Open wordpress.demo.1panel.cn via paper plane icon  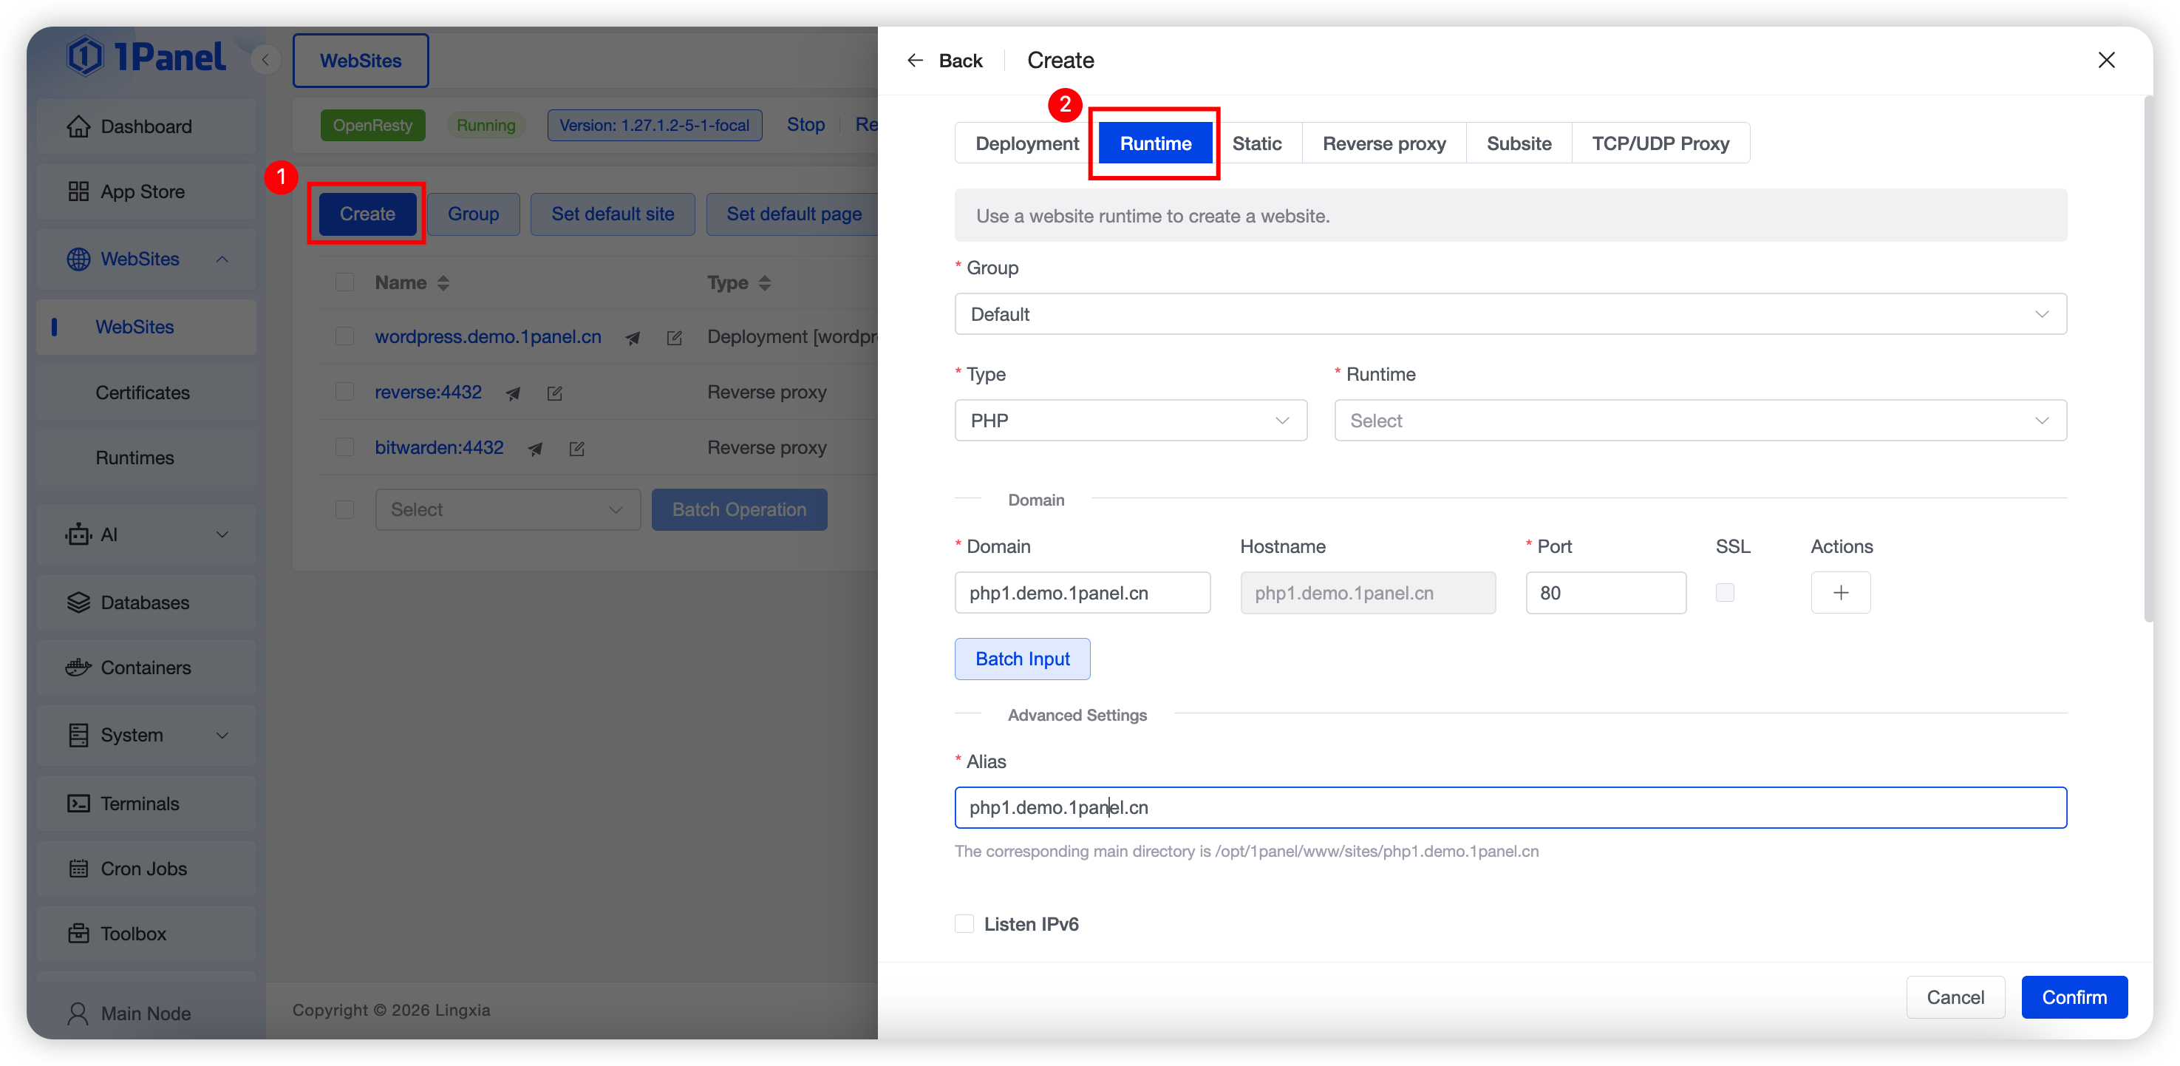click(x=632, y=338)
